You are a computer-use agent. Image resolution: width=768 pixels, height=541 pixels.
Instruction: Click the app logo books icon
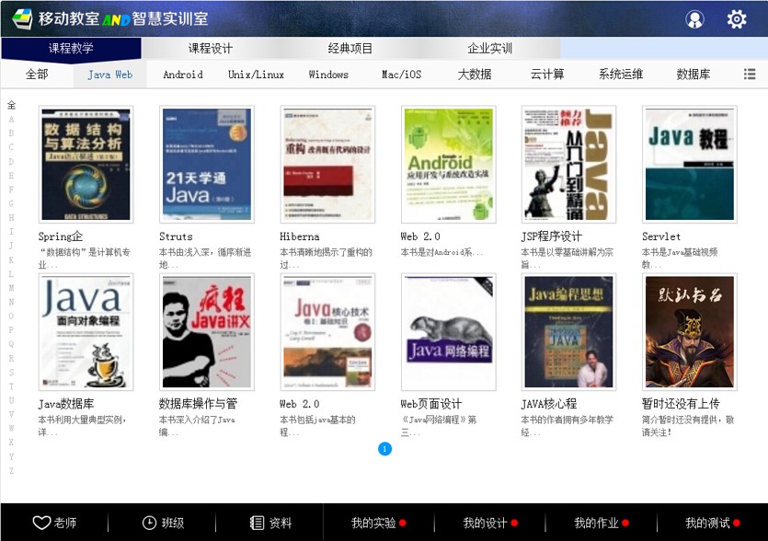(22, 18)
